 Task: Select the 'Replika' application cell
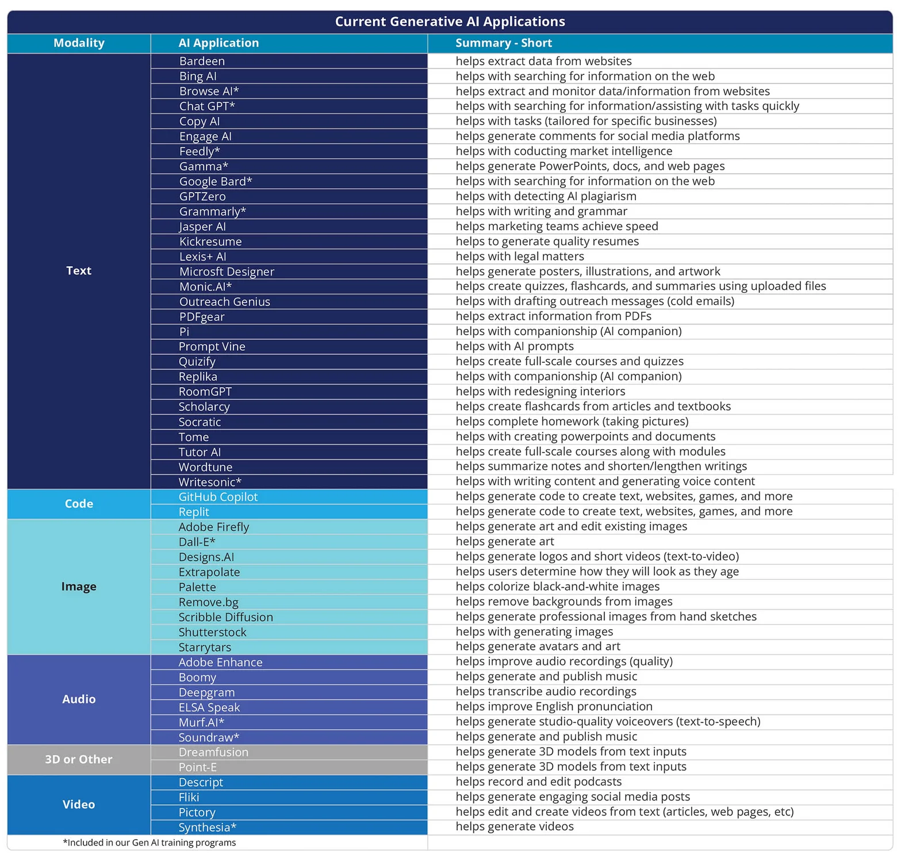click(x=289, y=377)
